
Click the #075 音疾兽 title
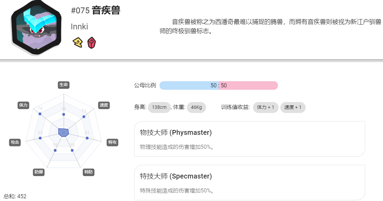tap(95, 11)
